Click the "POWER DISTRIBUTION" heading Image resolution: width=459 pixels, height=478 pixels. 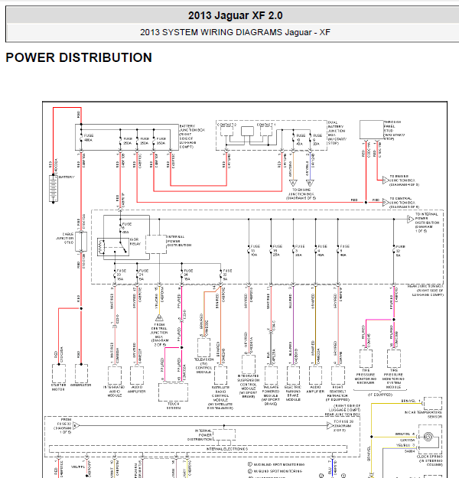pos(79,57)
